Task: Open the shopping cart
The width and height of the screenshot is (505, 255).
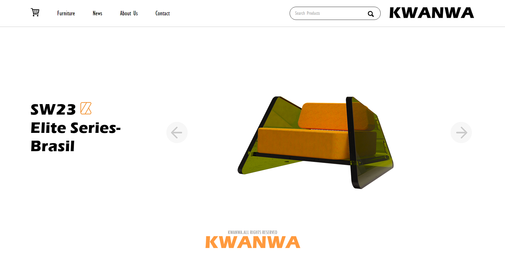Action: pyautogui.click(x=35, y=12)
